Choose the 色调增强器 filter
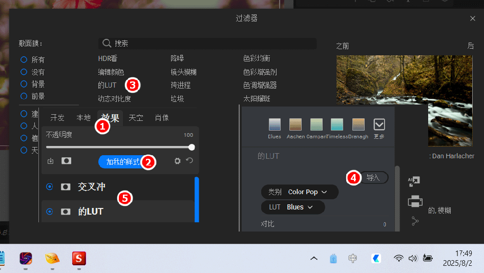 pos(260,85)
